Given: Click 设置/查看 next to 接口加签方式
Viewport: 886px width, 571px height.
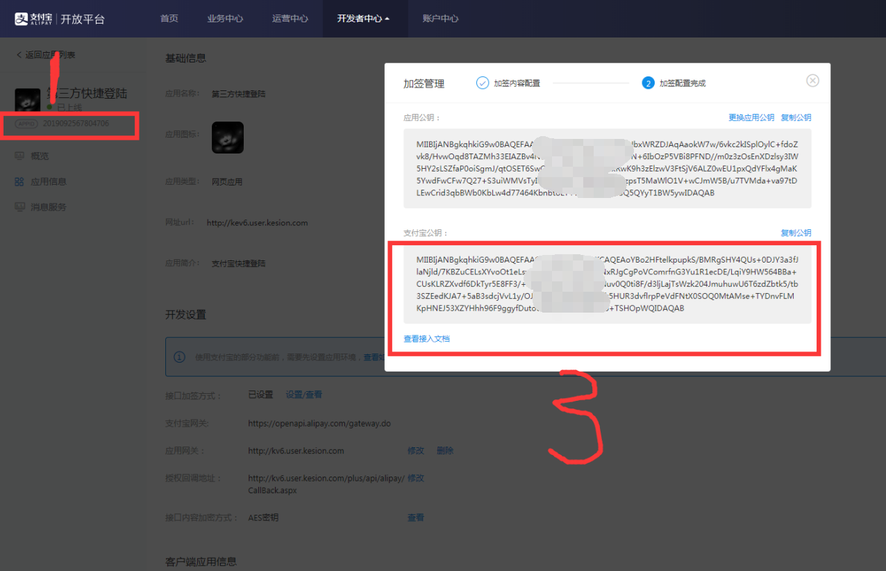Looking at the screenshot, I should [x=304, y=394].
